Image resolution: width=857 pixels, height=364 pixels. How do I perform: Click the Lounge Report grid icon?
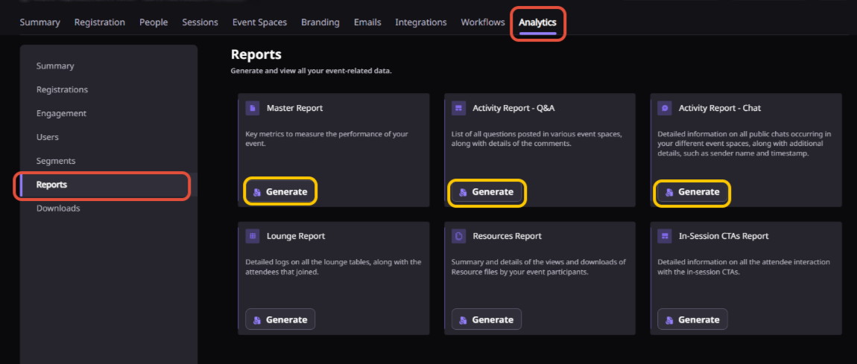tap(253, 236)
